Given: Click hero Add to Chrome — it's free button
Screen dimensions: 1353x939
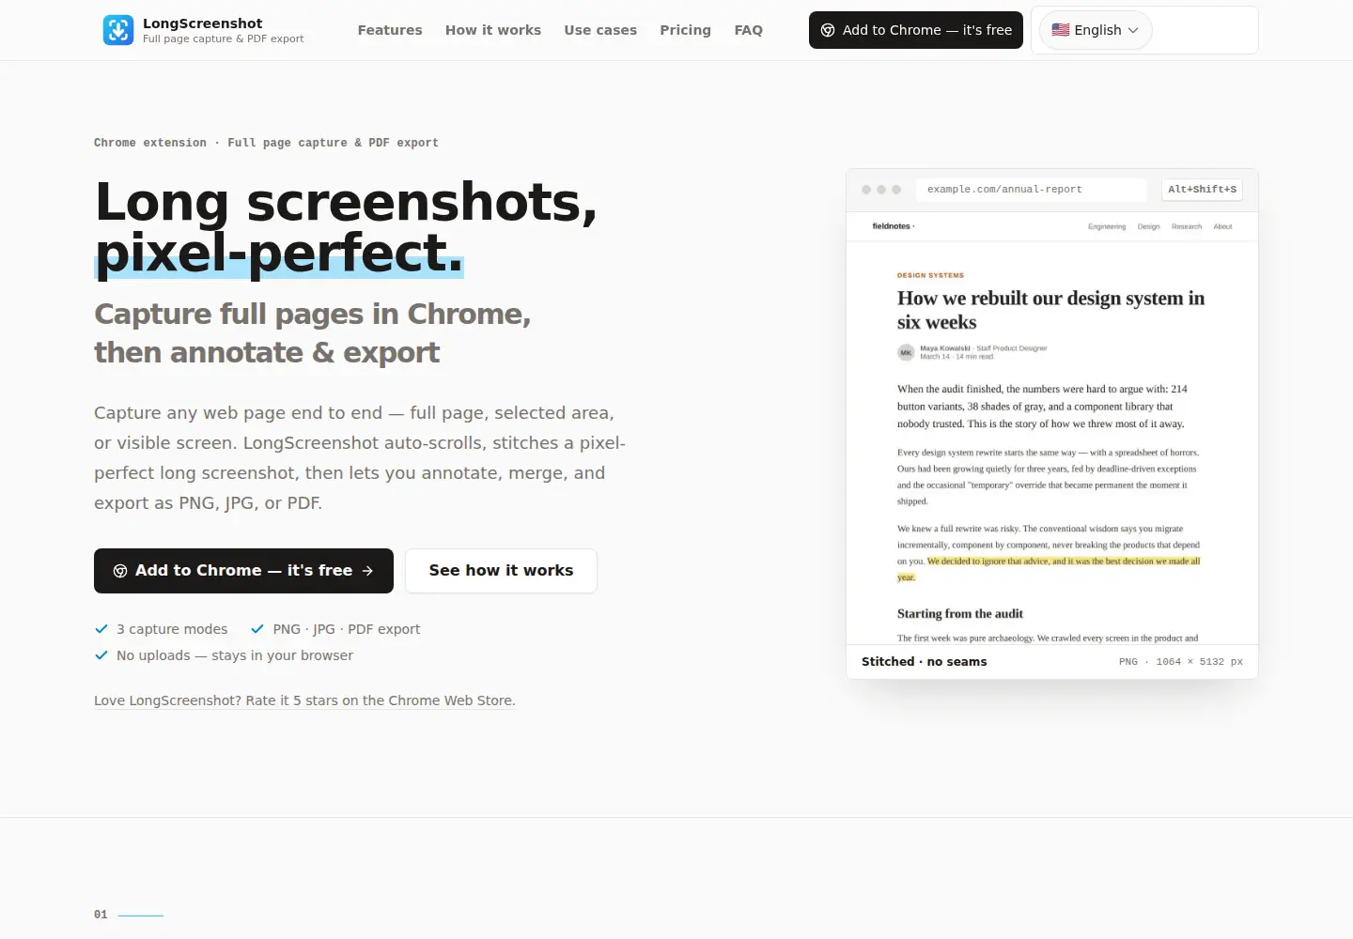Looking at the screenshot, I should (243, 571).
